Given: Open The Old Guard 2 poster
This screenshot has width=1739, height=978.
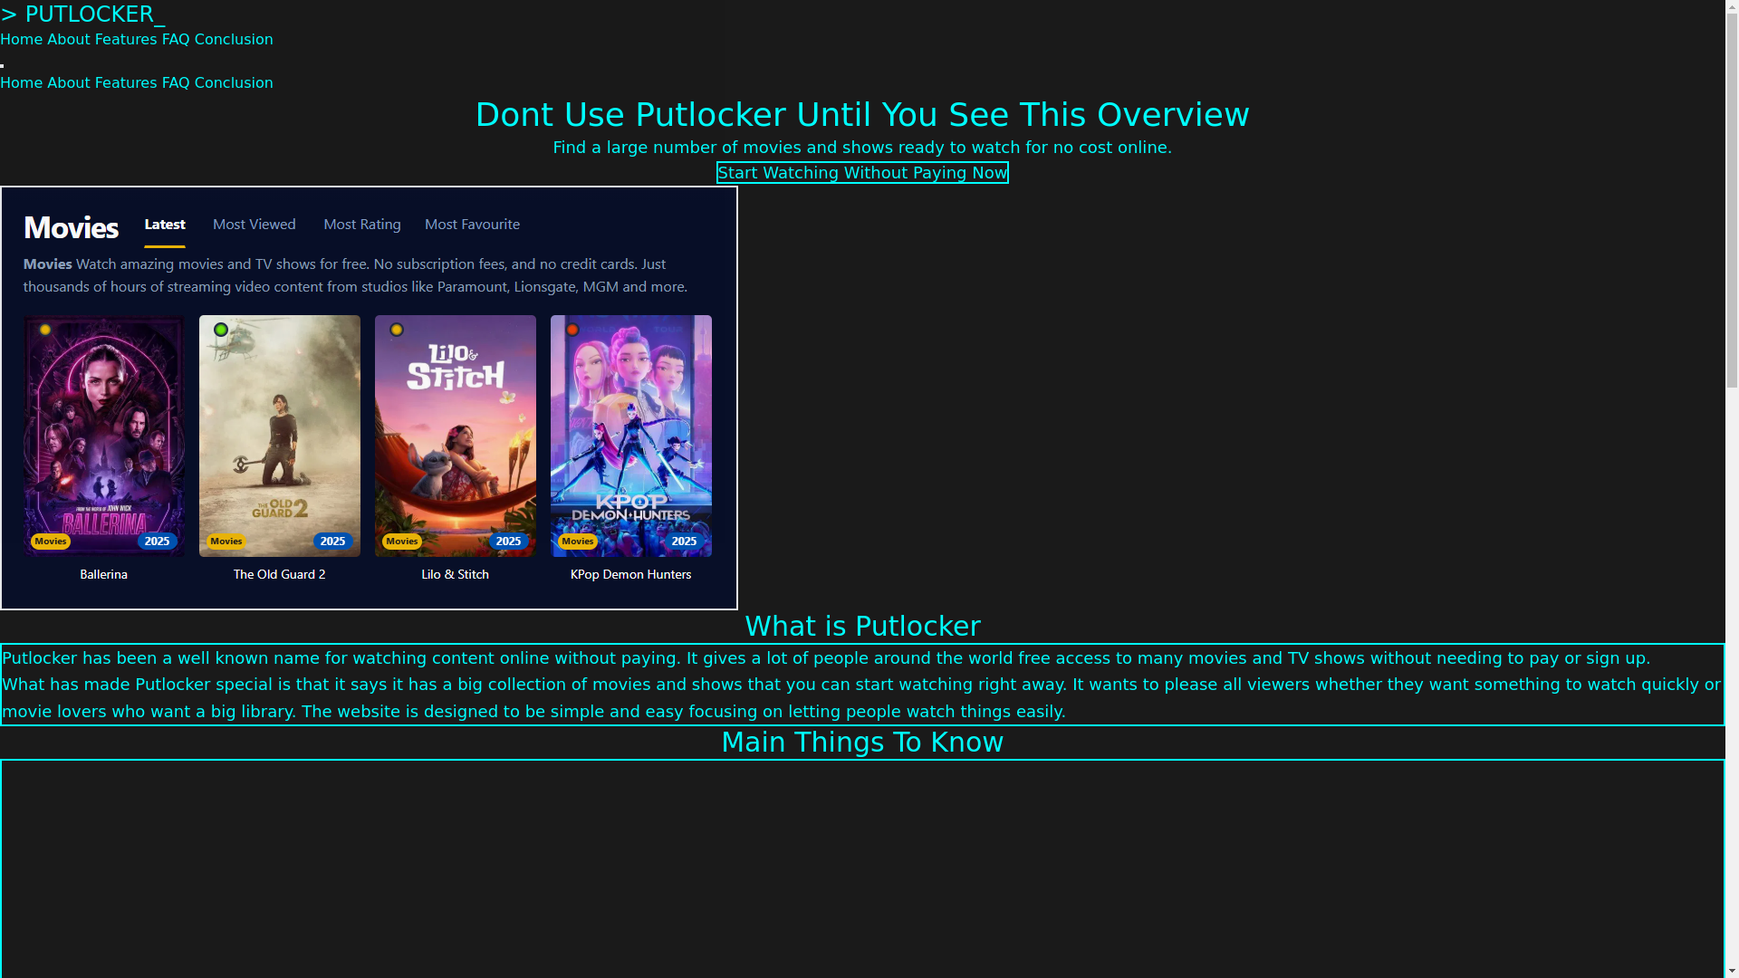Looking at the screenshot, I should pos(280,436).
